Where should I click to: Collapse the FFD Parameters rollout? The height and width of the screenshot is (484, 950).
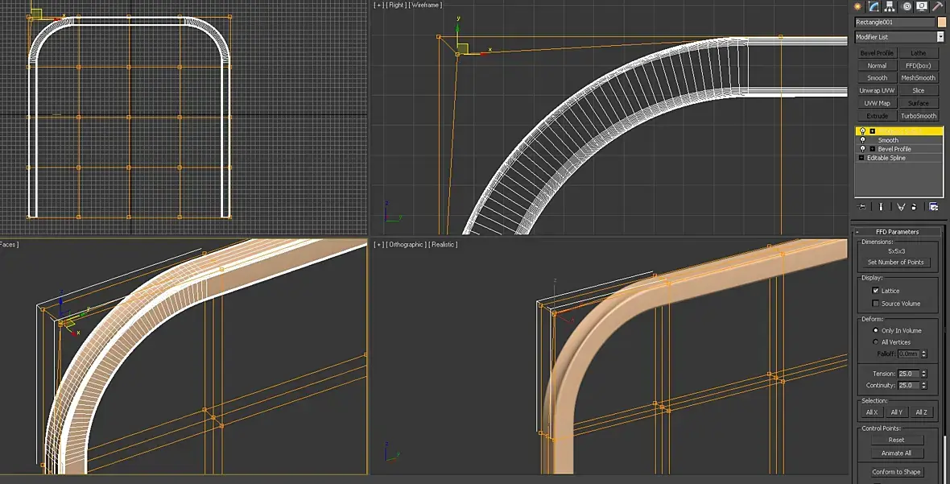898,232
